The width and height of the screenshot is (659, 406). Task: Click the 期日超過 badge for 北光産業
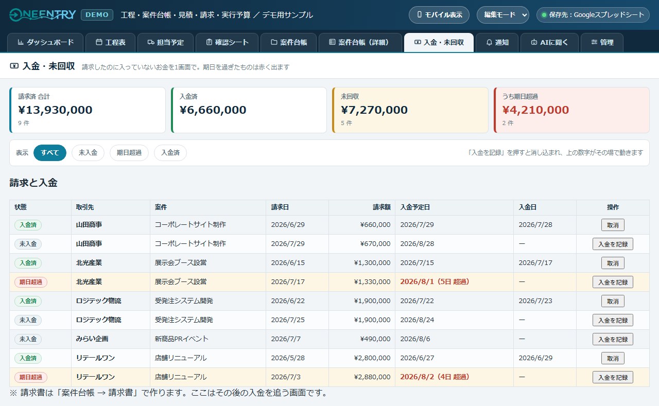pyautogui.click(x=31, y=282)
